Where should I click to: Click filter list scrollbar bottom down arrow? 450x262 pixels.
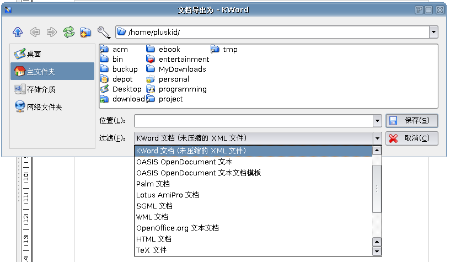pyautogui.click(x=377, y=252)
